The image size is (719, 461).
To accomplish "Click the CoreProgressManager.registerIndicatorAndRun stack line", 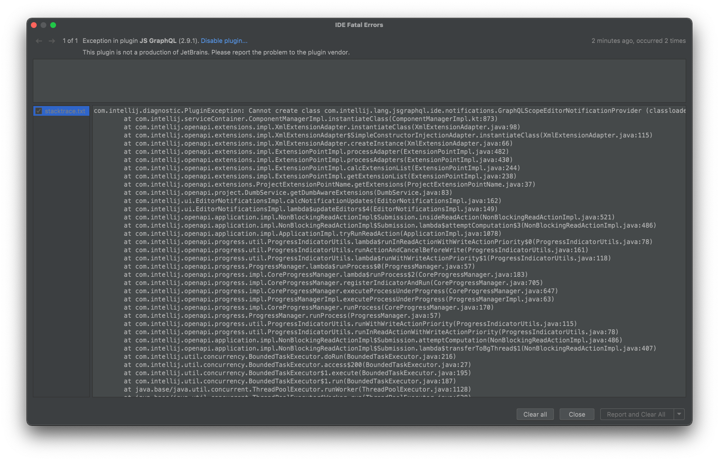I will click(x=333, y=283).
